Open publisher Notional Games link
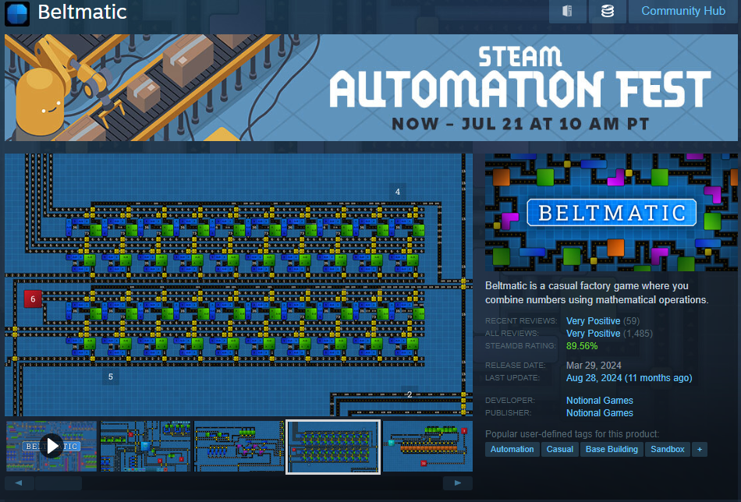The width and height of the screenshot is (741, 502). click(600, 412)
